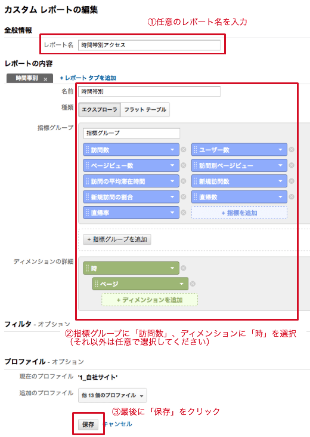The image size is (310, 437).
Task: Select the エクスプローラ report type
Action: 100,109
